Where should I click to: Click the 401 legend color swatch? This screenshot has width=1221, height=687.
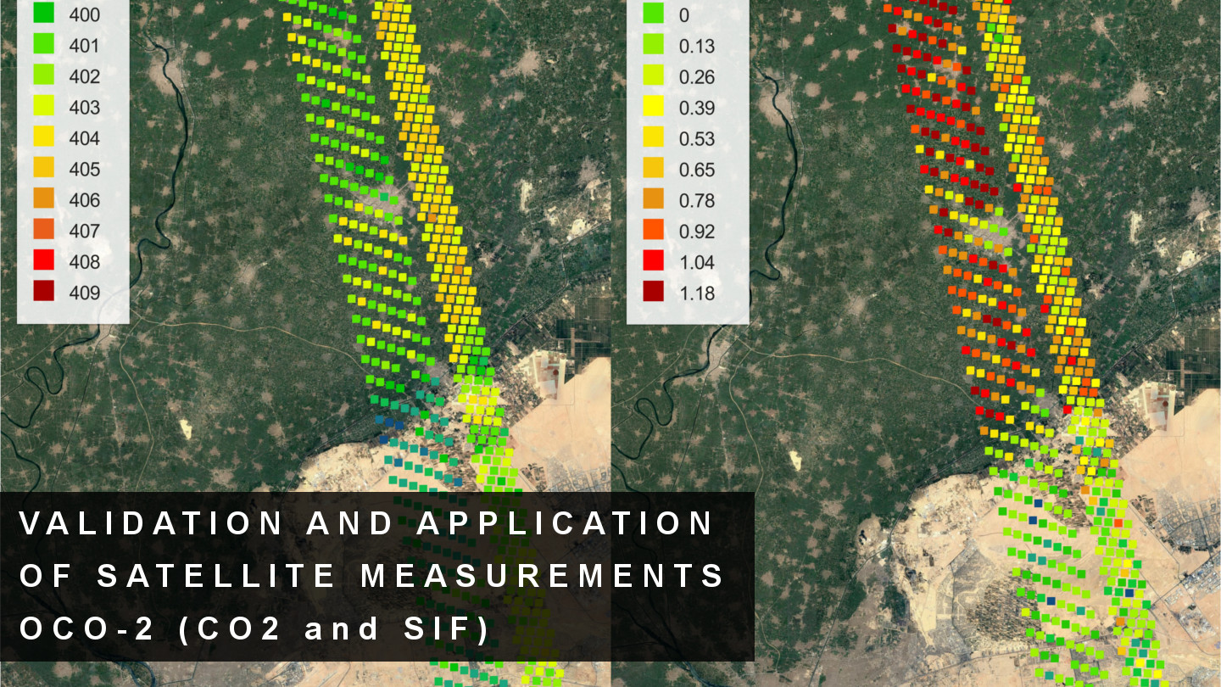click(x=44, y=45)
